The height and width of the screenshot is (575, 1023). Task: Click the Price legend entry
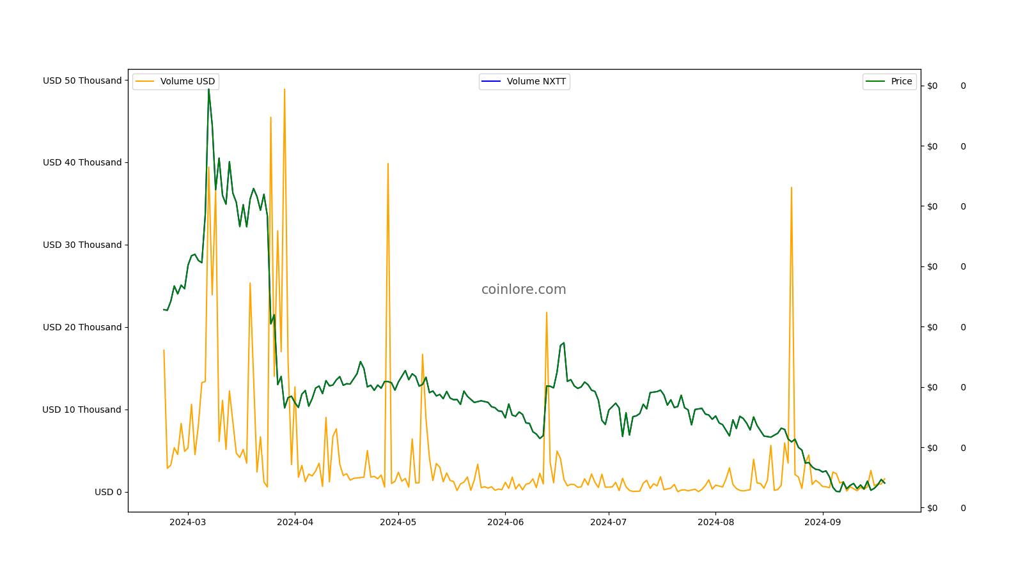pyautogui.click(x=889, y=82)
